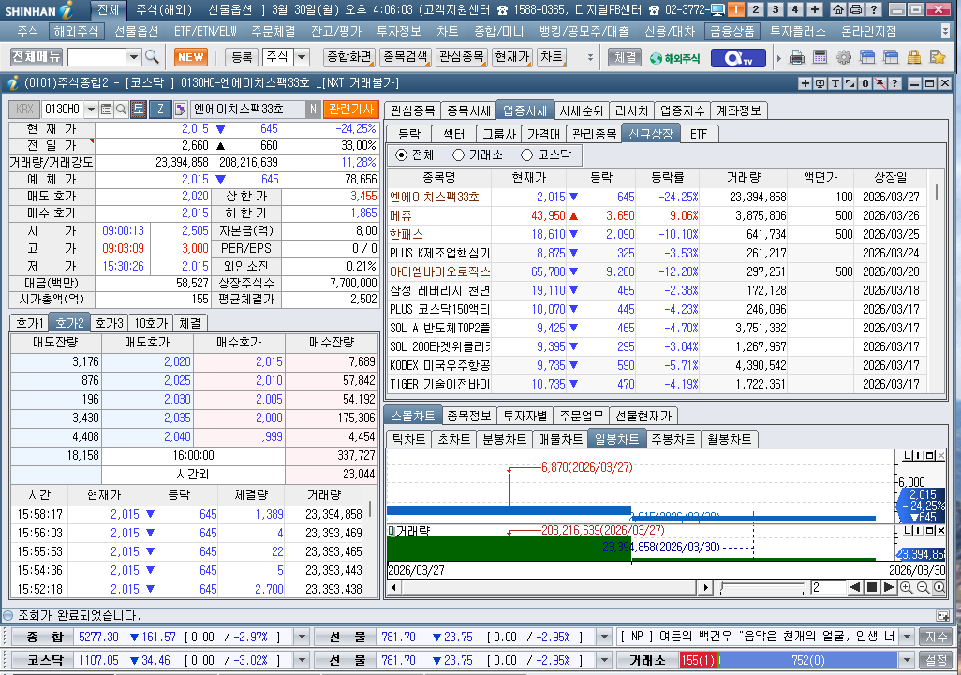Click the printer icon in the top toolbar
The image size is (961, 675).
click(x=797, y=58)
